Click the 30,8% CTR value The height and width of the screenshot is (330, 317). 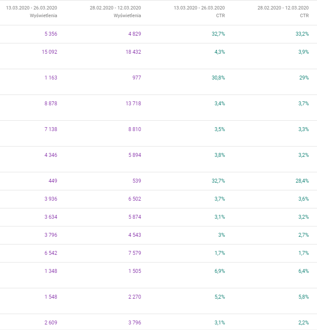click(x=219, y=78)
